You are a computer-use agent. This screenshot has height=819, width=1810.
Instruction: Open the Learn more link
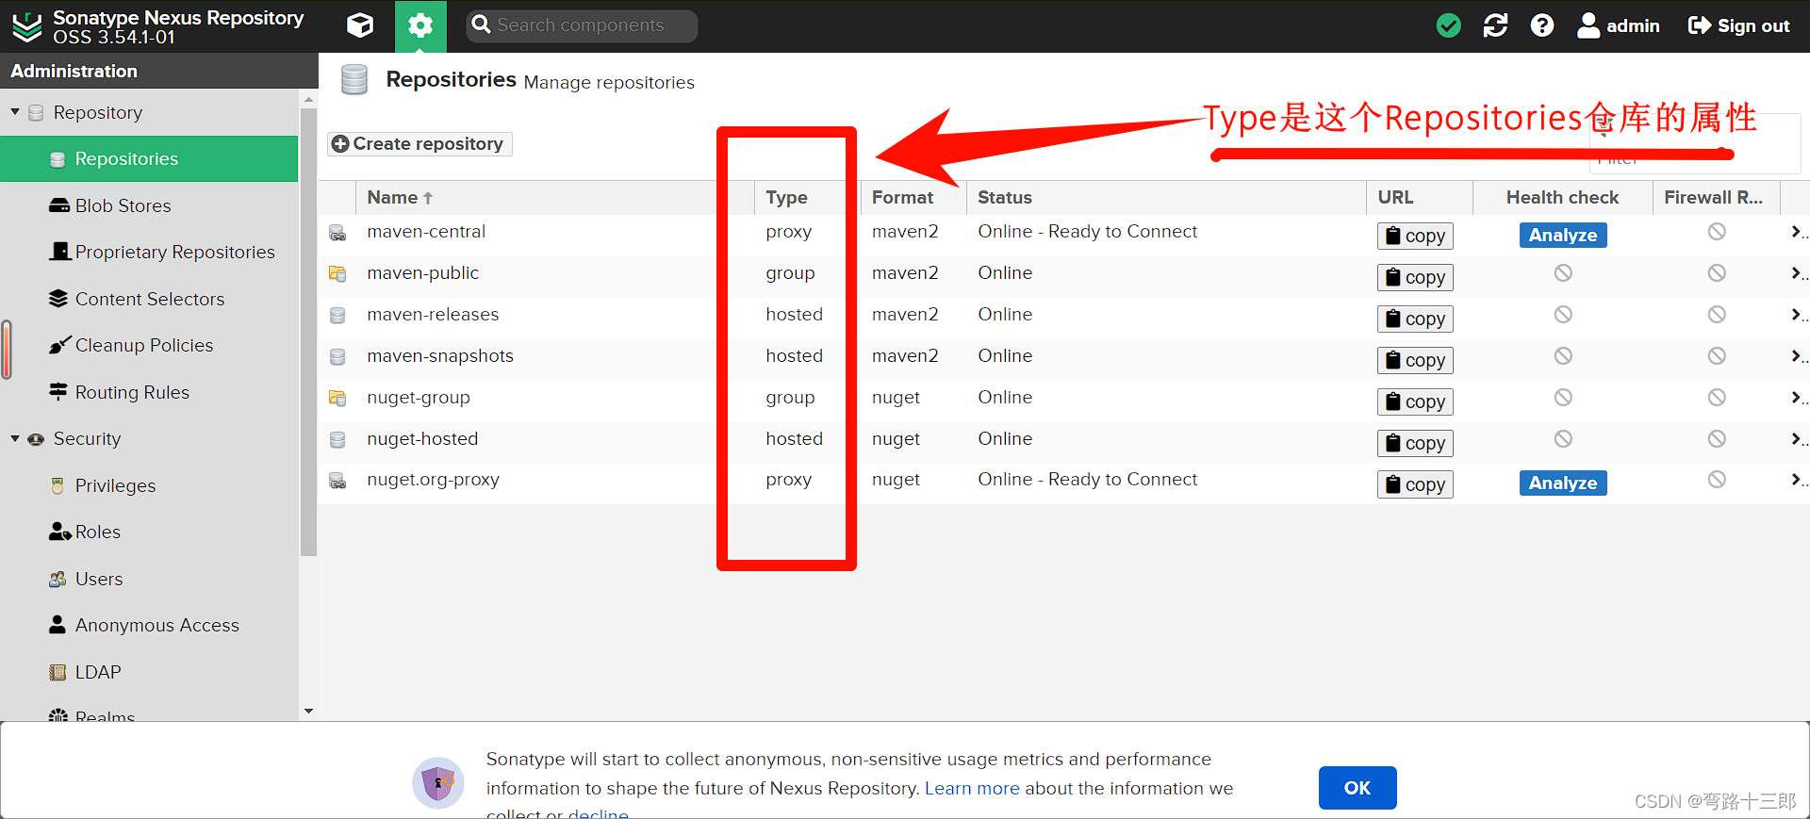point(972,788)
